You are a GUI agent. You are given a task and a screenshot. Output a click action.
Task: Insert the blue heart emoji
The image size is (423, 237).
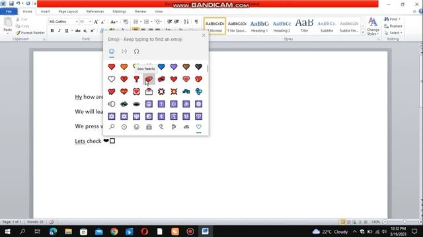[x=161, y=66]
